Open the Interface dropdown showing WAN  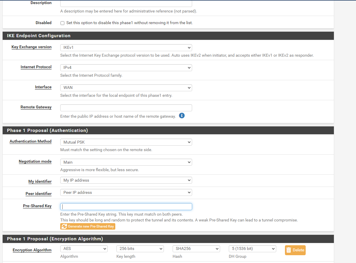pos(126,87)
